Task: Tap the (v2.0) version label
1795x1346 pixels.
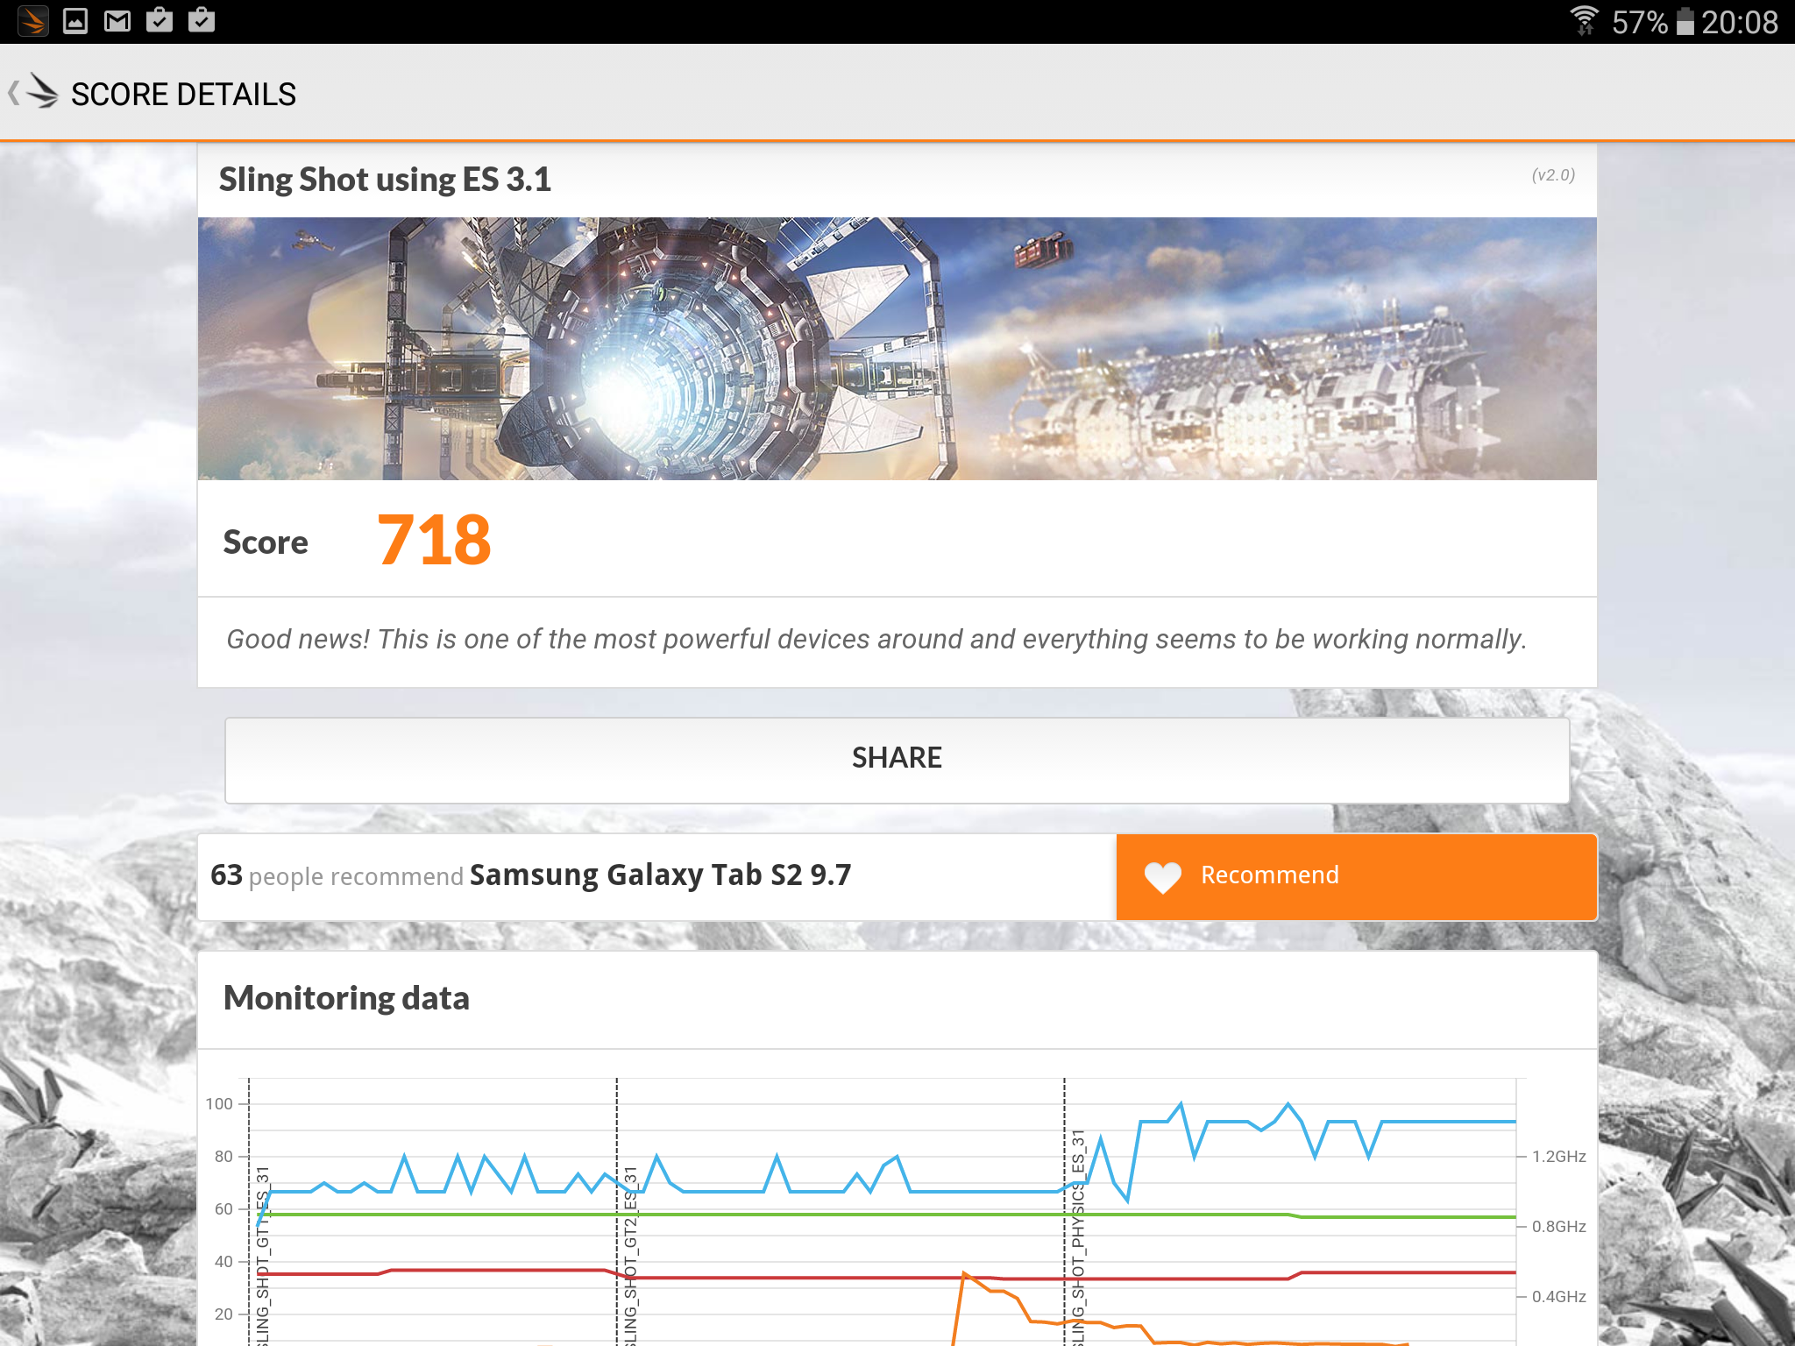Action: pyautogui.click(x=1553, y=175)
